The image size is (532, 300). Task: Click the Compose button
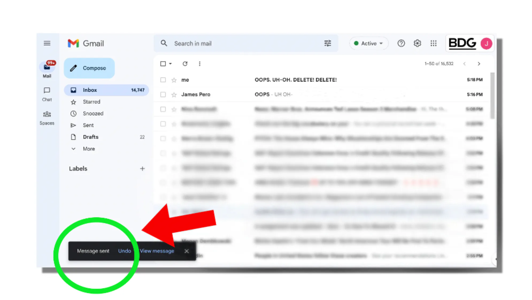[89, 68]
